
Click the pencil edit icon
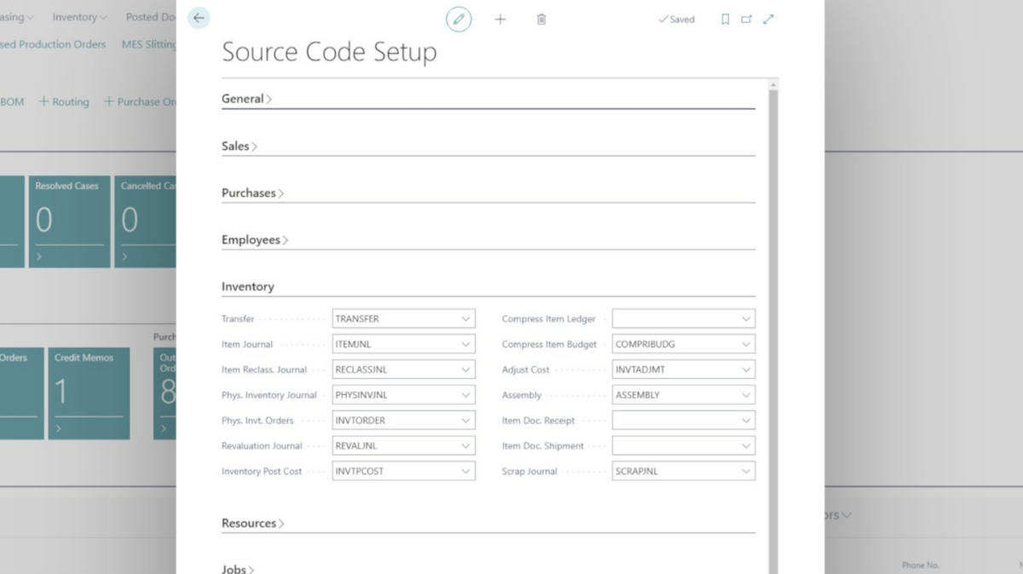(459, 19)
